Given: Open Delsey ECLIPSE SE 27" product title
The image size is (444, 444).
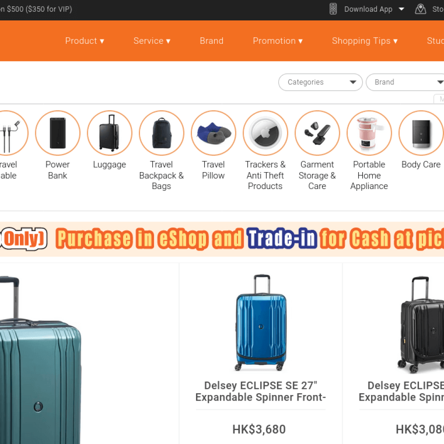Looking at the screenshot, I should point(261,392).
